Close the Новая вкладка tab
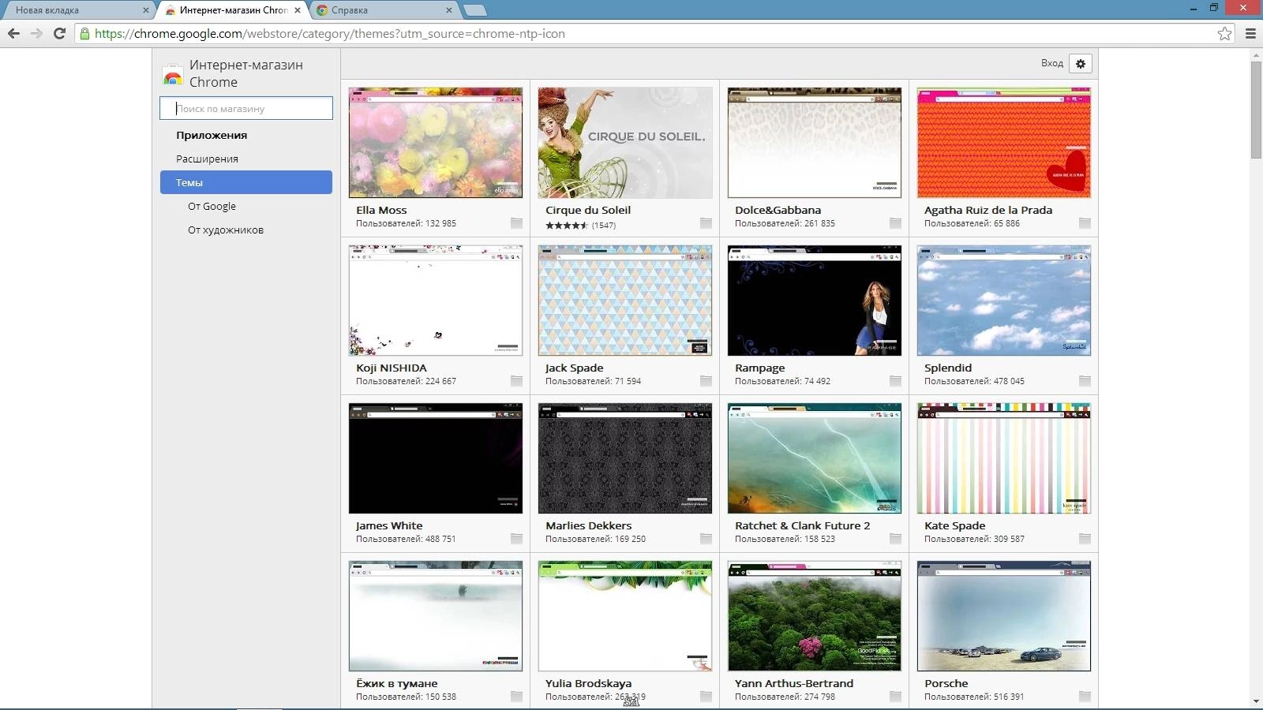The image size is (1263, 710). 145,10
